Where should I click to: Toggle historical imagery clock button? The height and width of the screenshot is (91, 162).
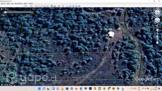click(52, 6)
